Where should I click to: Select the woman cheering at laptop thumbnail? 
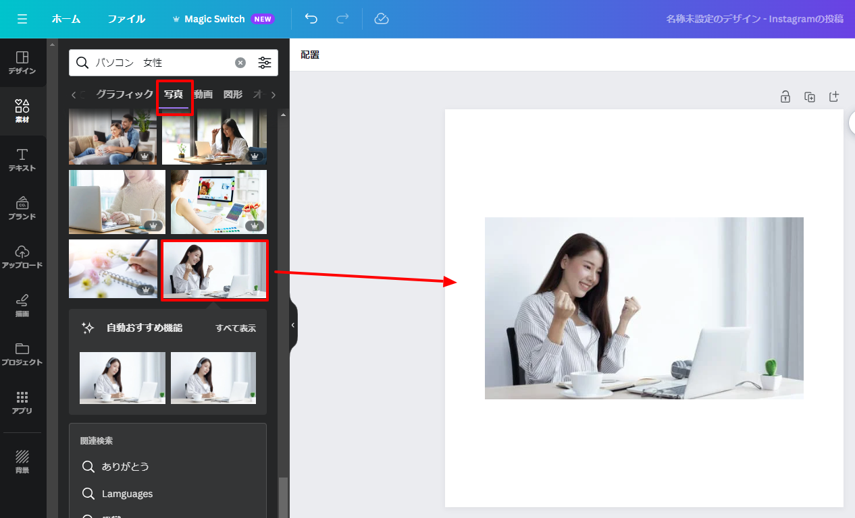tap(215, 270)
